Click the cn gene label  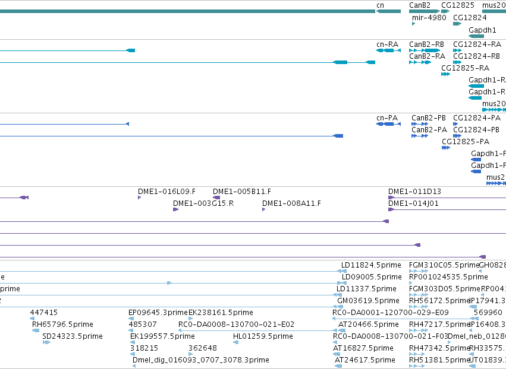[x=380, y=5]
